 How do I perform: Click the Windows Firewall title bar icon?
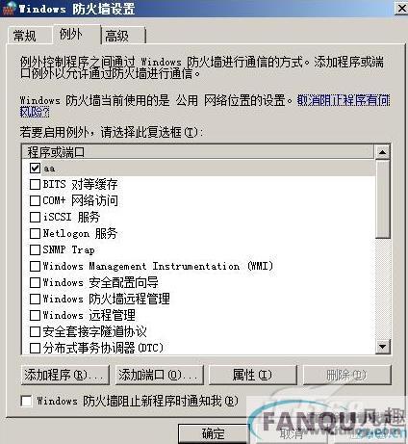pos(7,8)
